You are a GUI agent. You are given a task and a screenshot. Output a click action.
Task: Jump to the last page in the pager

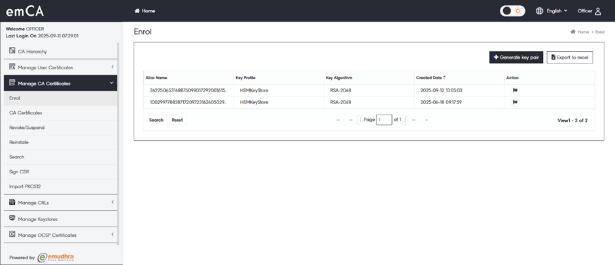coord(427,120)
